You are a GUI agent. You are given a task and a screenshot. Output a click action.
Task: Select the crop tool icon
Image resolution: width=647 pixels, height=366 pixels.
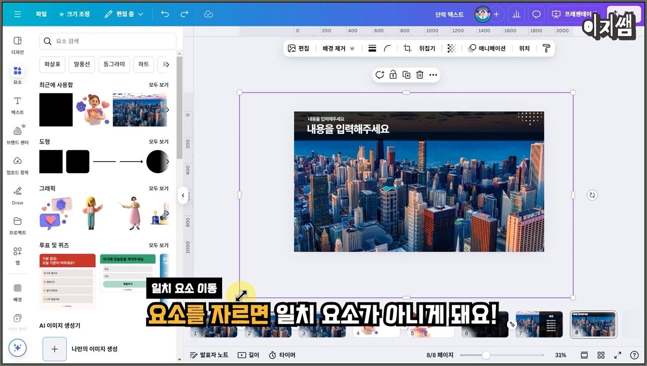coord(407,49)
